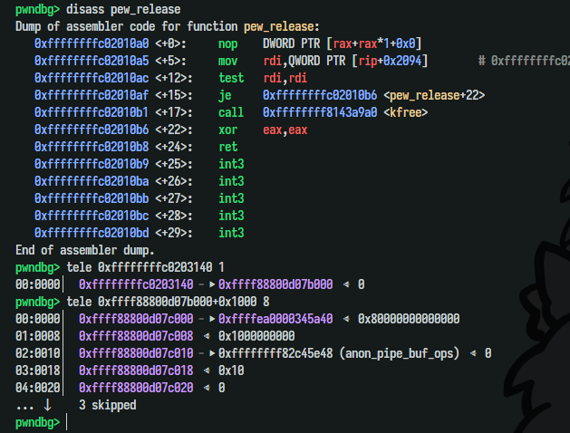The height and width of the screenshot is (433, 570).
Task: Click the xor instruction mnemonic
Action: coord(230,130)
